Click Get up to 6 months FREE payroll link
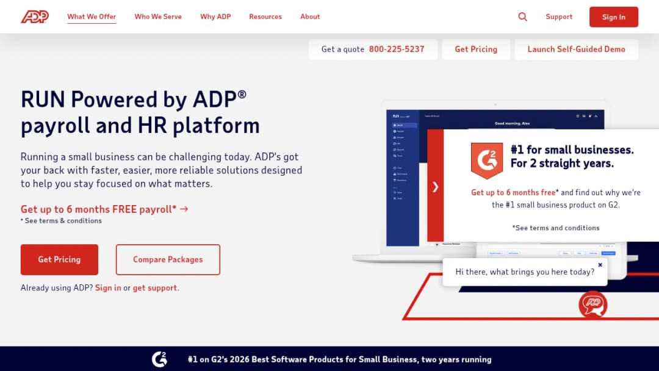Viewport: 659px width, 371px height. pos(104,209)
